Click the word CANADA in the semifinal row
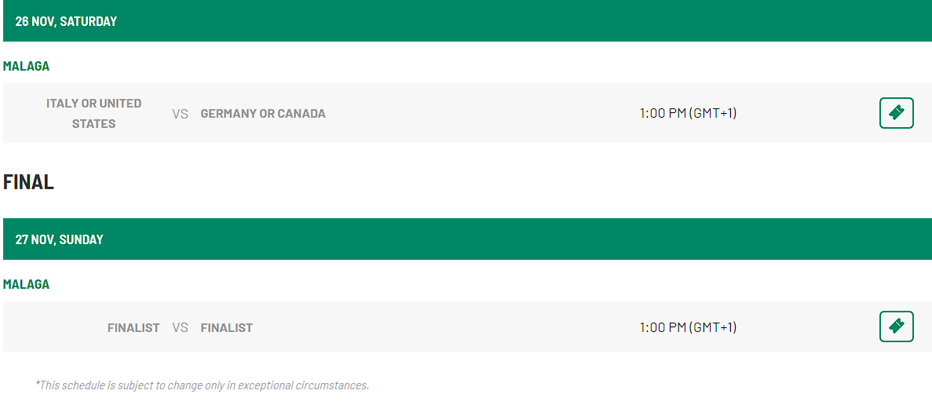The width and height of the screenshot is (932, 416). pyautogui.click(x=302, y=114)
